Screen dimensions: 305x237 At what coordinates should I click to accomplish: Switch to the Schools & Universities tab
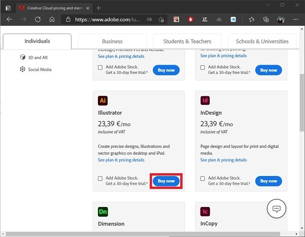coord(262,42)
